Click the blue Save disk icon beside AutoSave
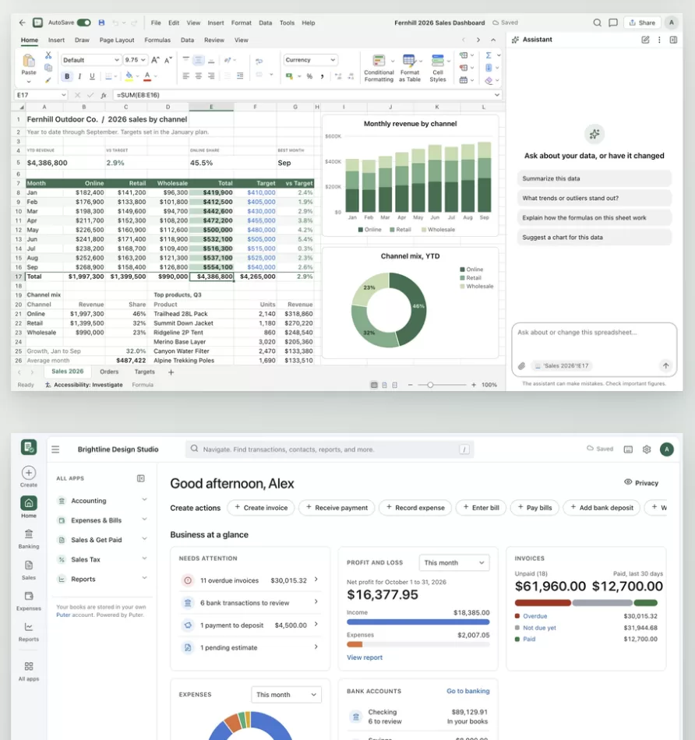695x740 pixels. click(x=101, y=23)
